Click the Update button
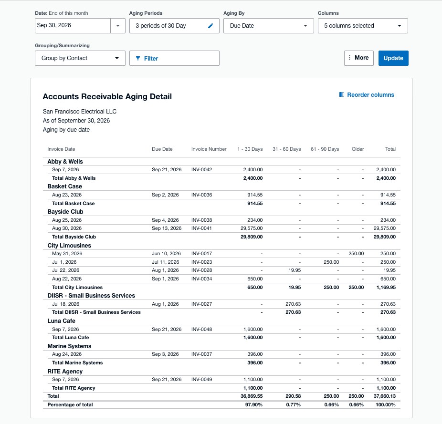The height and width of the screenshot is (424, 442). click(393, 58)
